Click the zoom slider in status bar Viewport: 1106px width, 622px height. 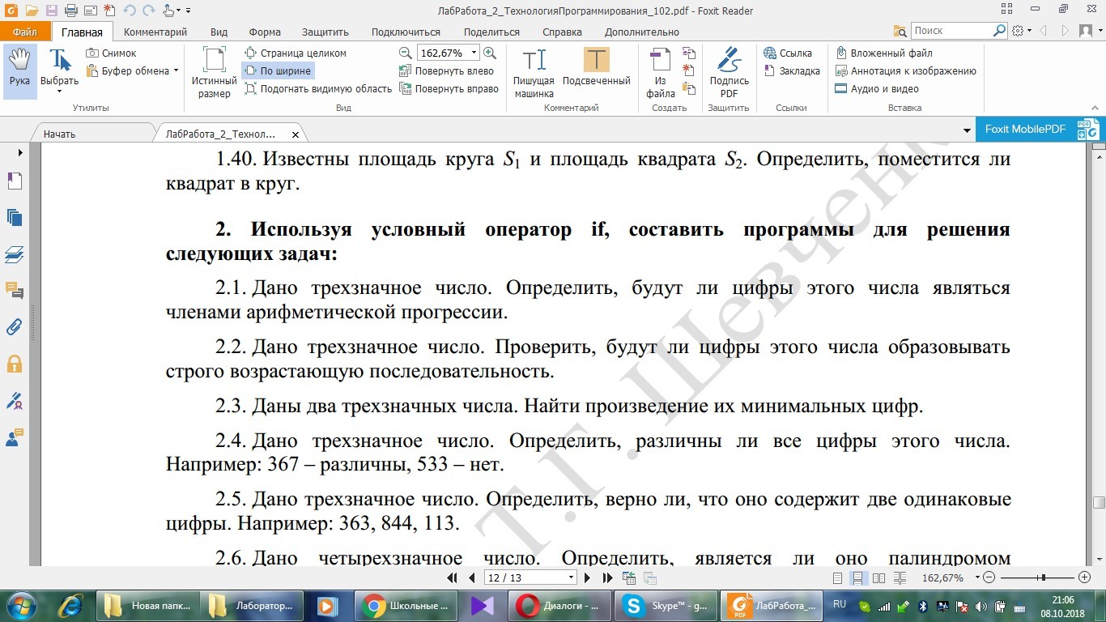tap(1043, 577)
